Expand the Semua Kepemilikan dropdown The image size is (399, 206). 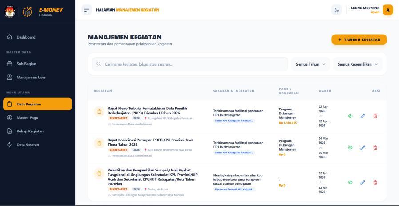point(358,64)
